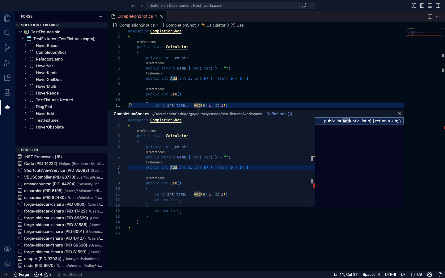Click the lightbulb code action icon
The width and height of the screenshot is (445, 278).
130,105
